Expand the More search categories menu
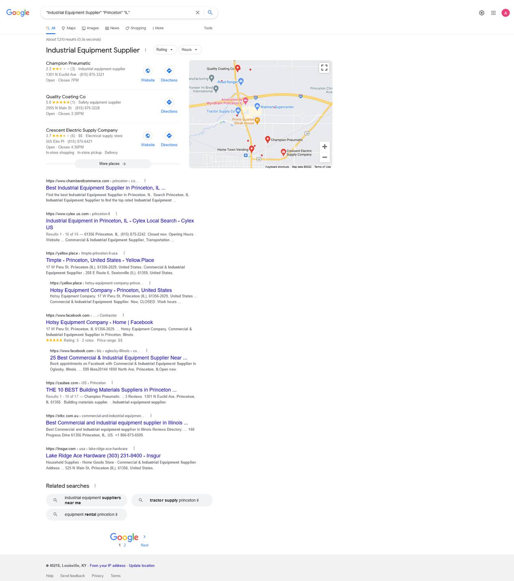Screen dimensions: 514x581 (158, 28)
